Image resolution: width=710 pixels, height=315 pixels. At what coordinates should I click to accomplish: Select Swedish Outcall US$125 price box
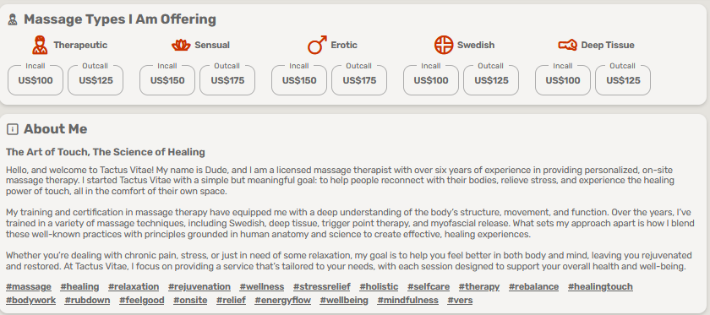[x=491, y=79]
